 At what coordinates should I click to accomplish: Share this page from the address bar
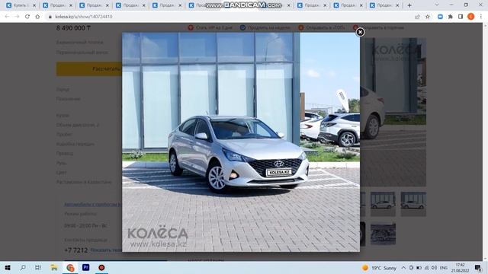[x=417, y=17]
